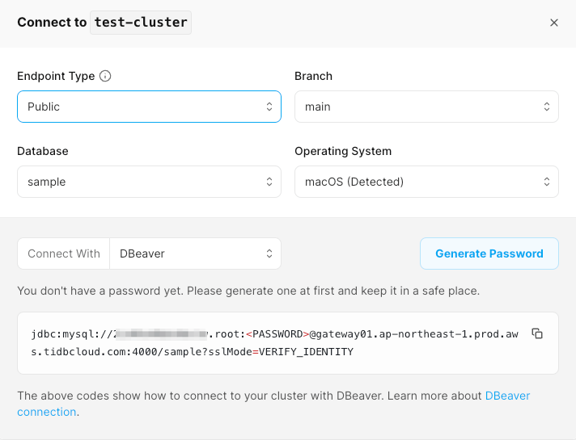Expand the Operating System dropdown
The height and width of the screenshot is (440, 576).
(426, 182)
